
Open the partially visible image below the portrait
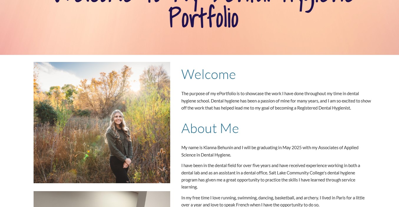pyautogui.click(x=102, y=199)
